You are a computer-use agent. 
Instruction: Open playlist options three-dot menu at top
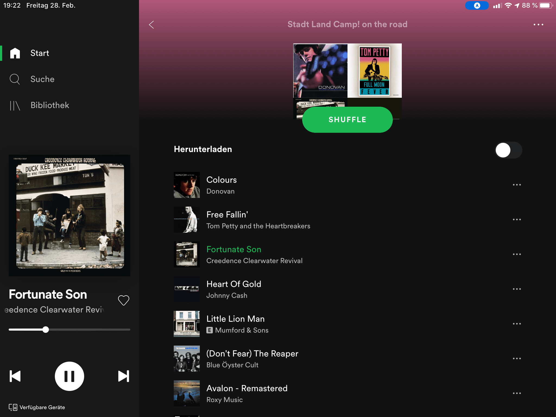pos(538,24)
